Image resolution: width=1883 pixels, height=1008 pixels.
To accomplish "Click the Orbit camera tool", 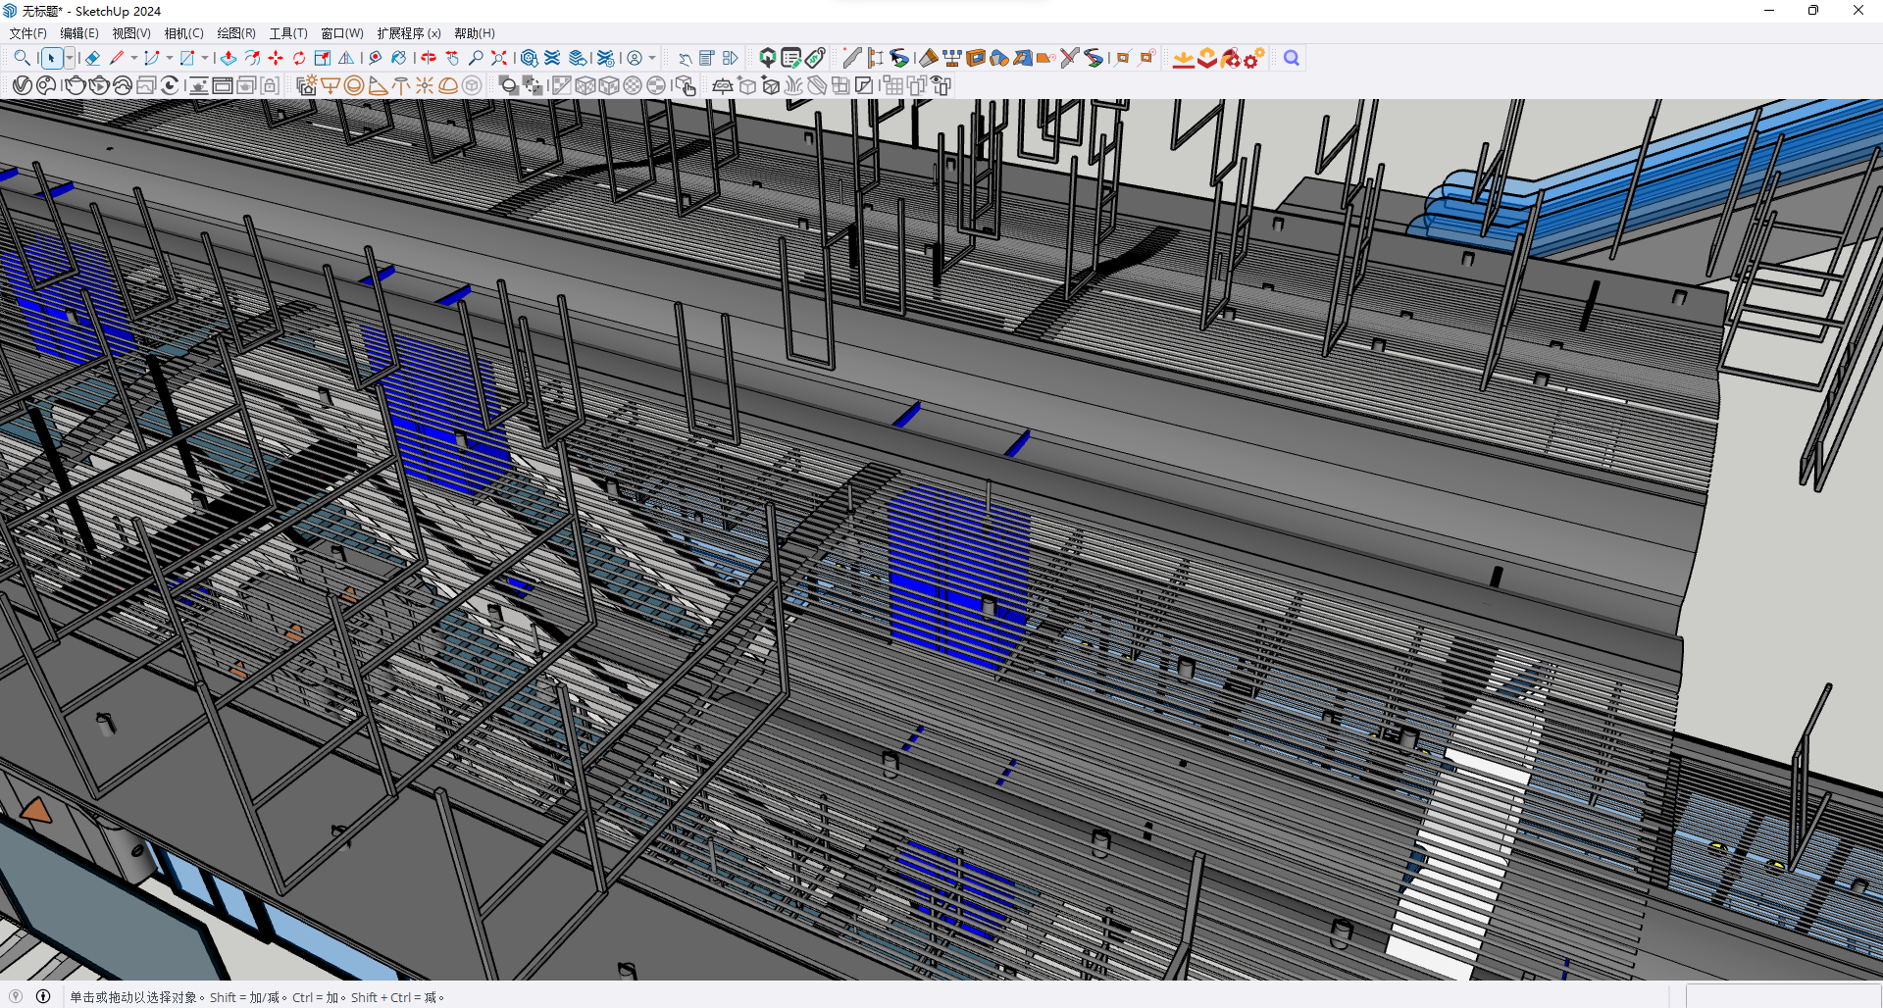I will pyautogui.click(x=429, y=59).
